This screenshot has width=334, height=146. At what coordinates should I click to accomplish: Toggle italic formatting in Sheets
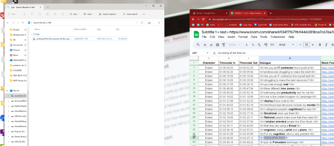[x=326, y=45]
